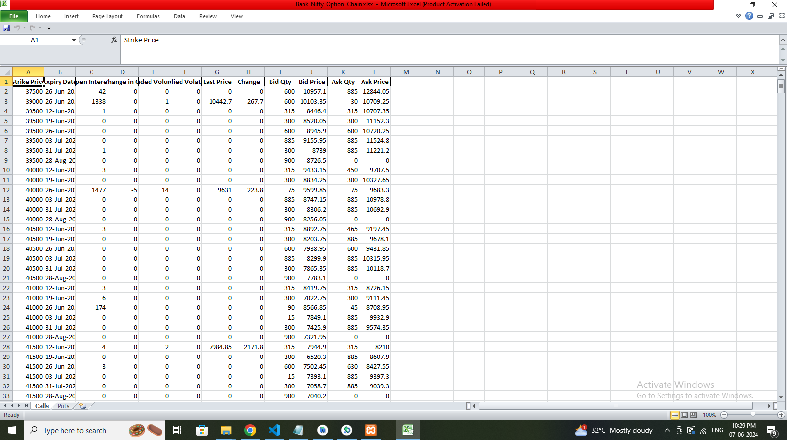Open the File backstage menu
The height and width of the screenshot is (440, 787).
pyautogui.click(x=14, y=16)
